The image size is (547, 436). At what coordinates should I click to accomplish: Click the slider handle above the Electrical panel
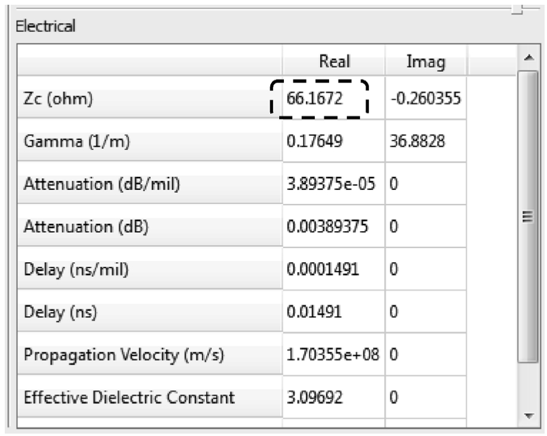click(517, 9)
